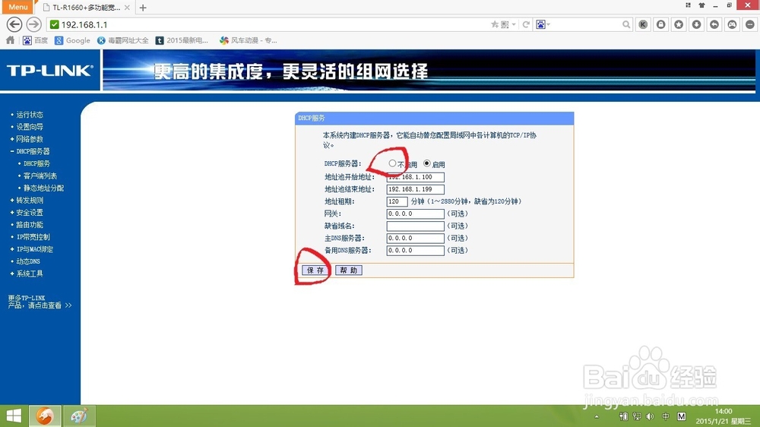
Task: Open the Paint taskbar icon
Action: click(x=79, y=416)
